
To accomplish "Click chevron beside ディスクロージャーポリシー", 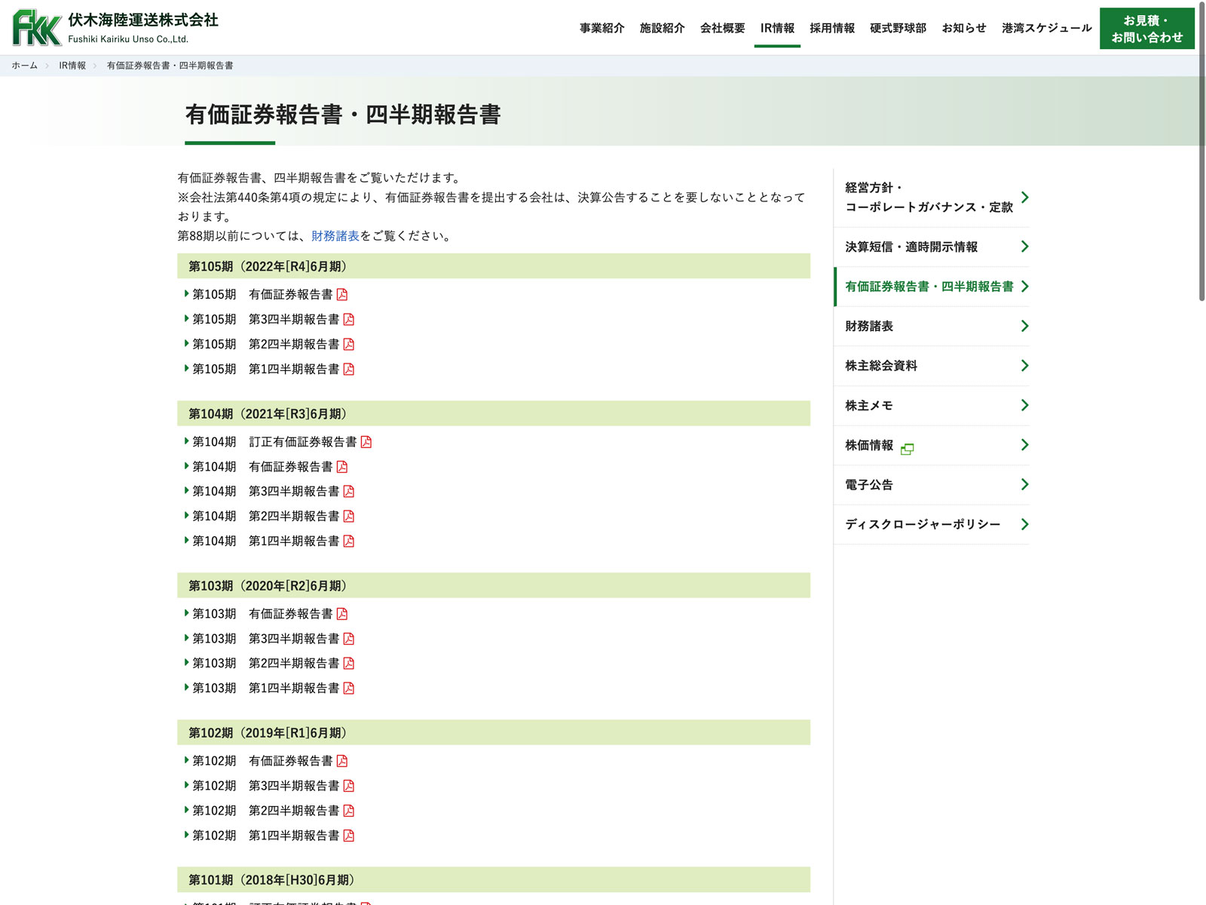I will [1024, 524].
